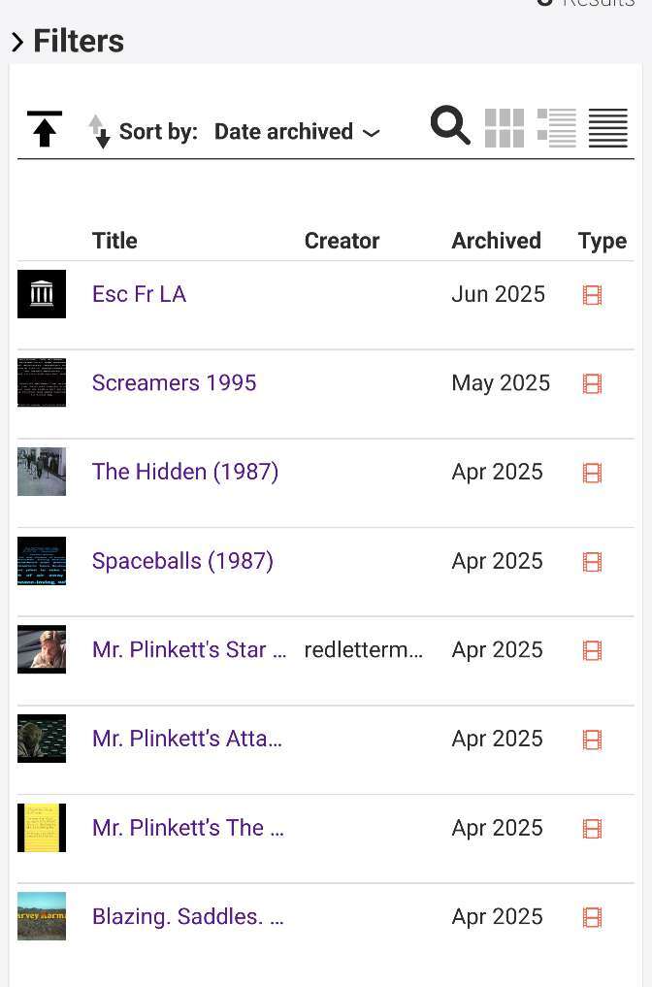Switch to tile grid view

(x=505, y=128)
